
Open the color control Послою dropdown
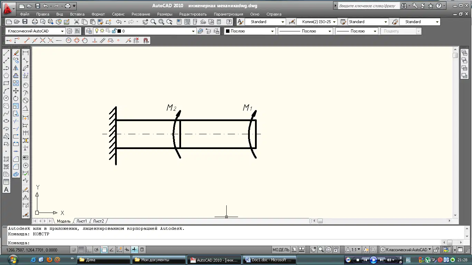[x=250, y=31]
